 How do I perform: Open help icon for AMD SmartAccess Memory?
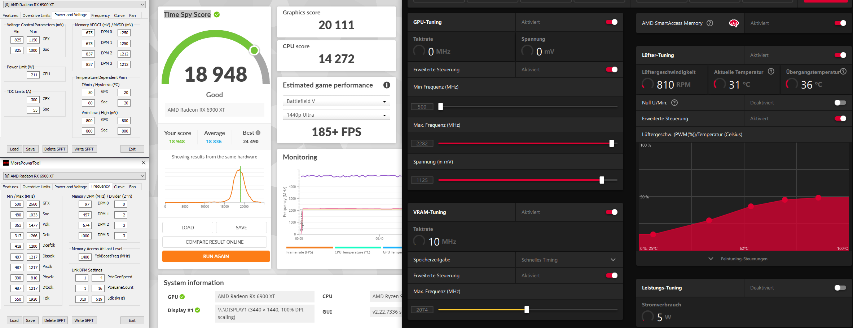tap(710, 23)
